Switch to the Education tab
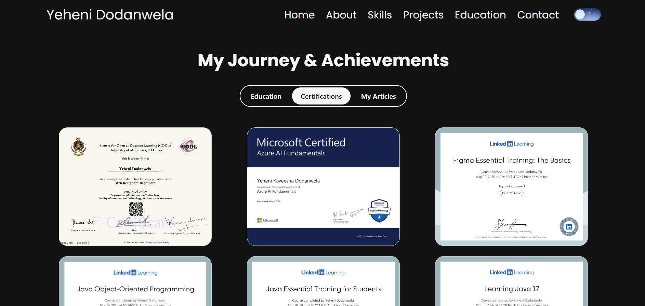Image resolution: width=645 pixels, height=306 pixels. pos(266,96)
